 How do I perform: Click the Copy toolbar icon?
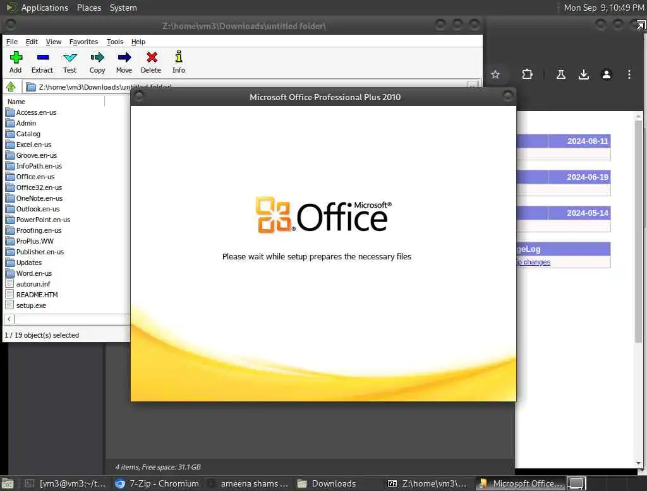pos(97,62)
